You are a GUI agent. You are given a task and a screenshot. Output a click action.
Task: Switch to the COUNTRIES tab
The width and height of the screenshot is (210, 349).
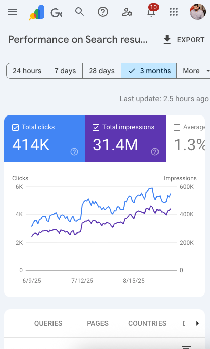147,323
